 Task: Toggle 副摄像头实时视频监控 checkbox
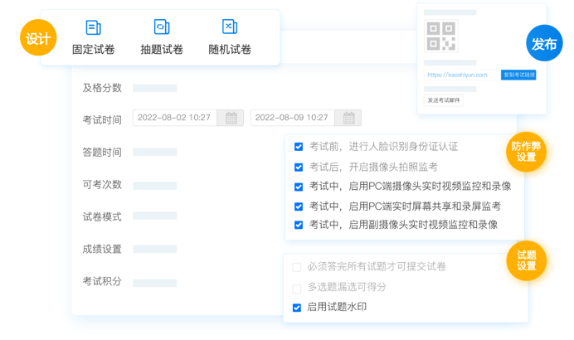click(299, 225)
